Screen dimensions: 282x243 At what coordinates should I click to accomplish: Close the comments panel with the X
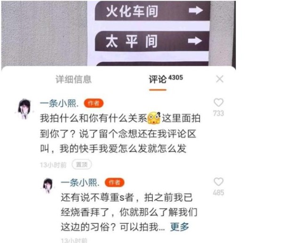point(220,79)
